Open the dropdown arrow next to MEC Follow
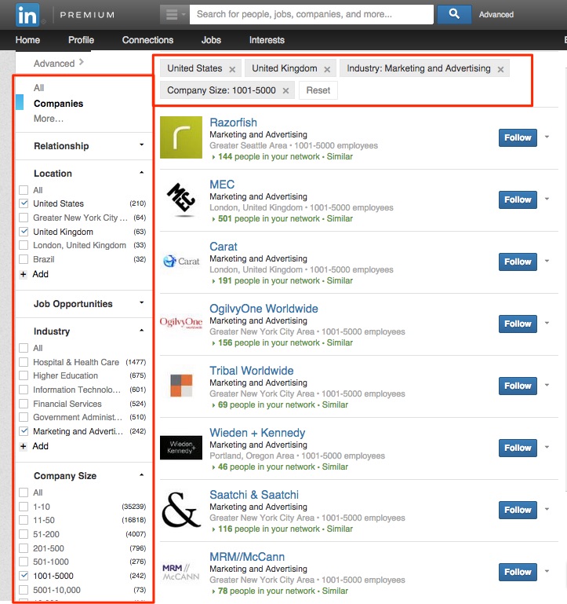The height and width of the screenshot is (604, 567). click(x=547, y=199)
